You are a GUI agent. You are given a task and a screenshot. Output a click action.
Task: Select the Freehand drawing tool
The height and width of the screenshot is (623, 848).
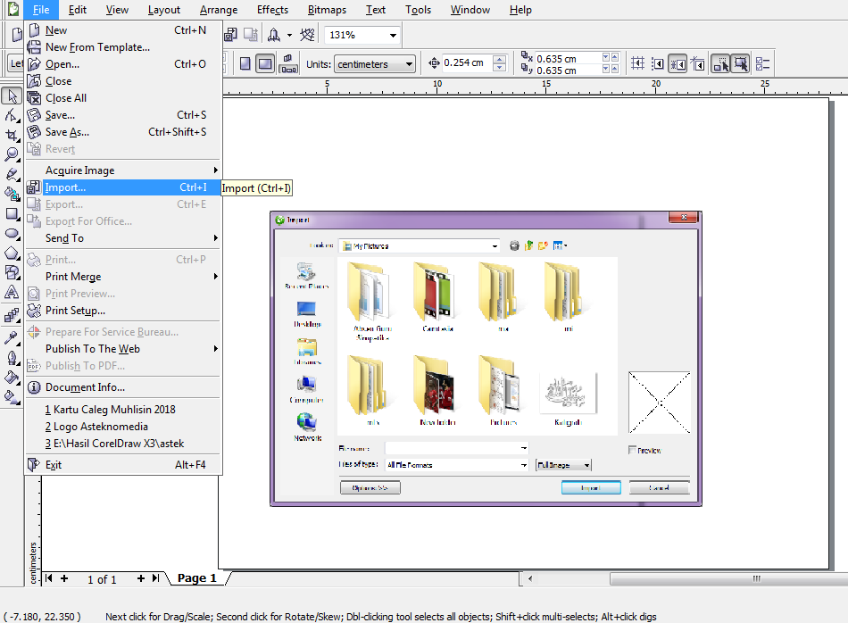tap(12, 174)
